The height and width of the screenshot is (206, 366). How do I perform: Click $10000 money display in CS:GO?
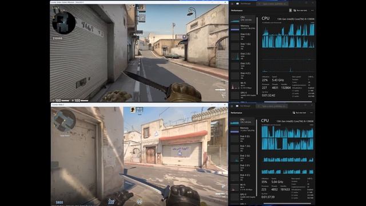tap(58, 38)
